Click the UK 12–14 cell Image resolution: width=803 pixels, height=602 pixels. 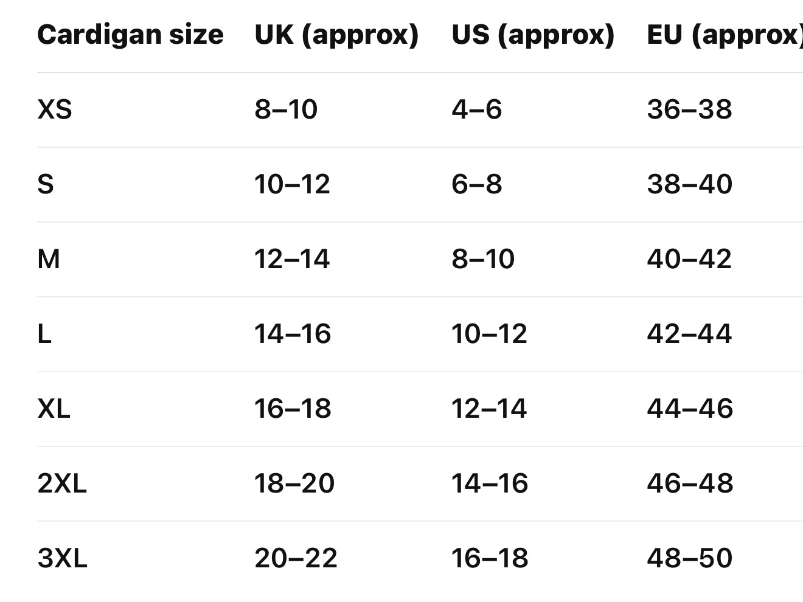(292, 259)
